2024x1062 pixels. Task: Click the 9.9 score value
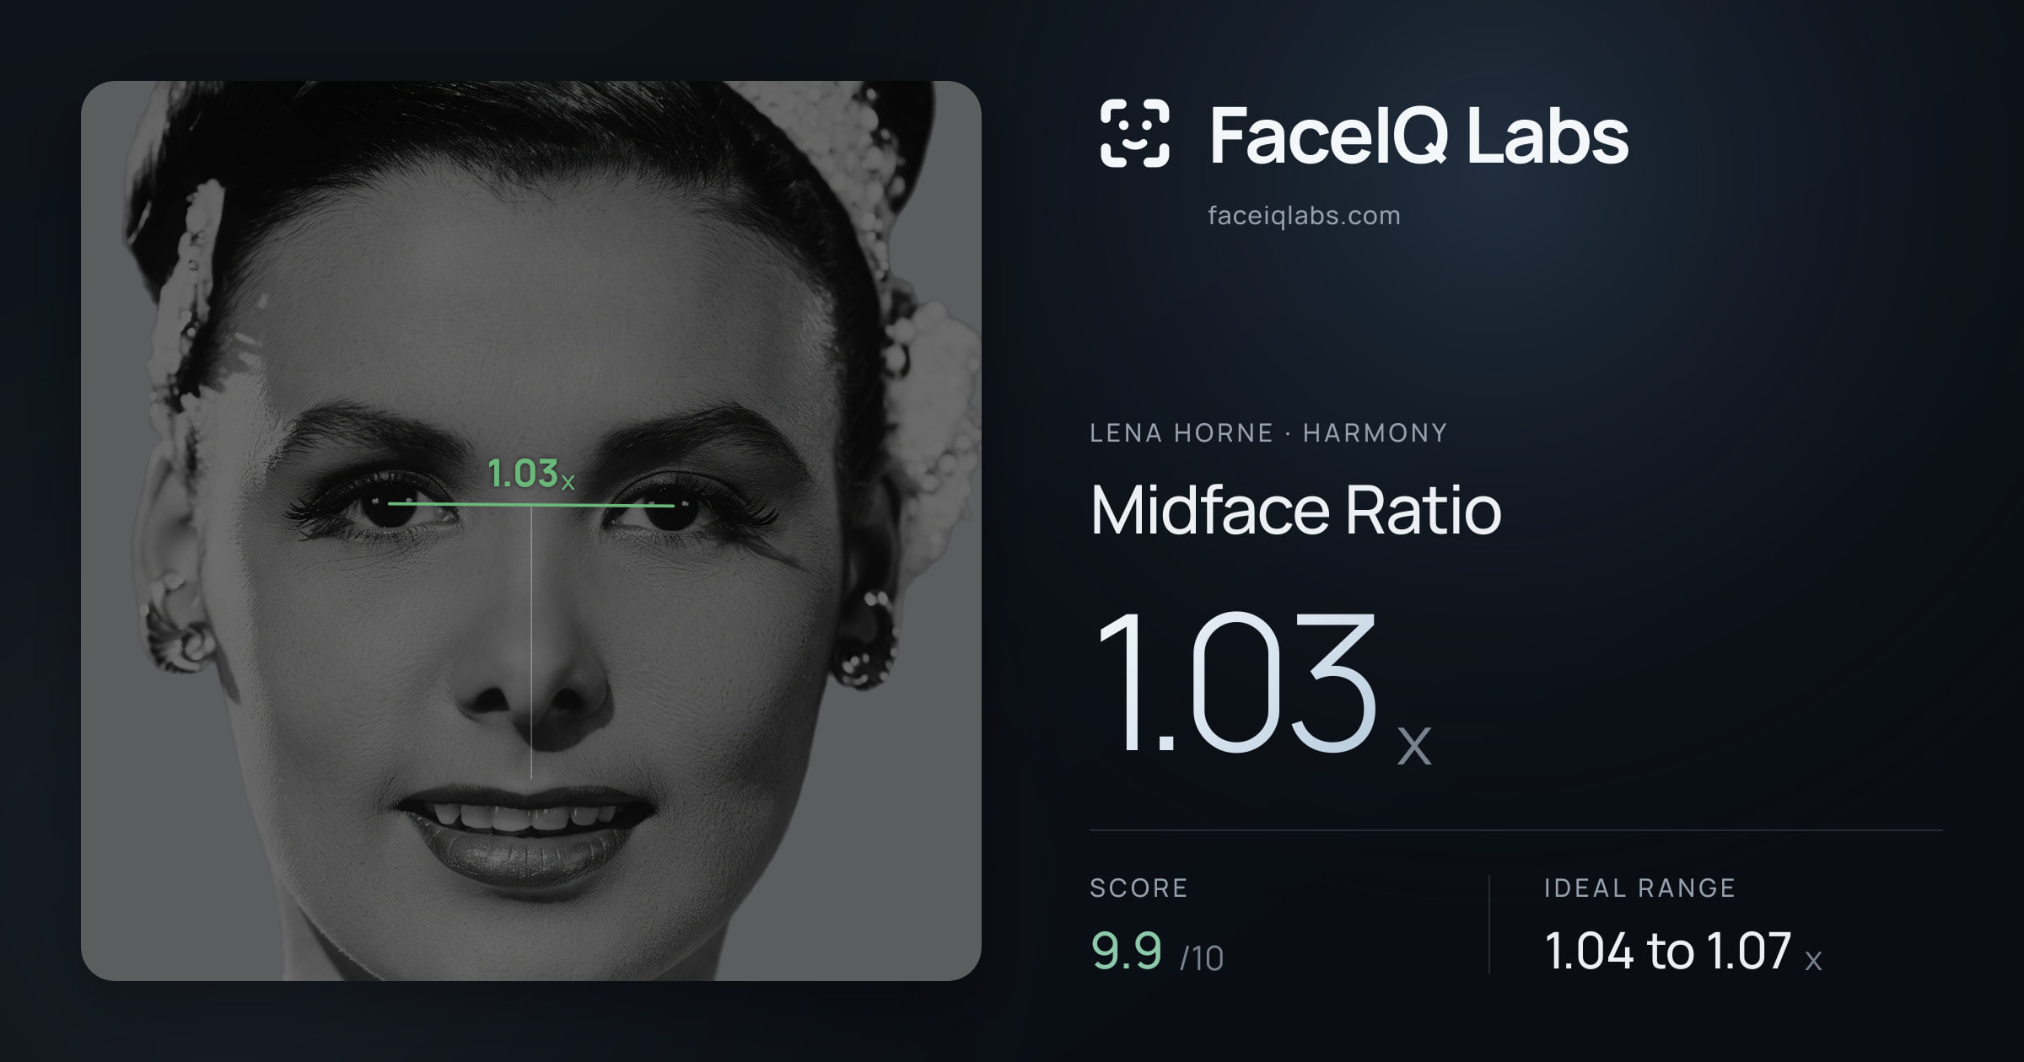click(1127, 952)
